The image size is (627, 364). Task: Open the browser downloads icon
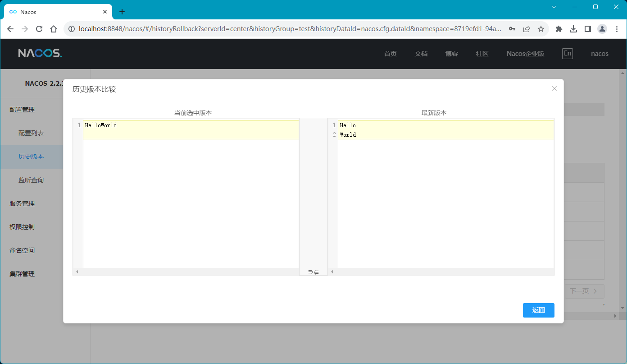pyautogui.click(x=573, y=29)
